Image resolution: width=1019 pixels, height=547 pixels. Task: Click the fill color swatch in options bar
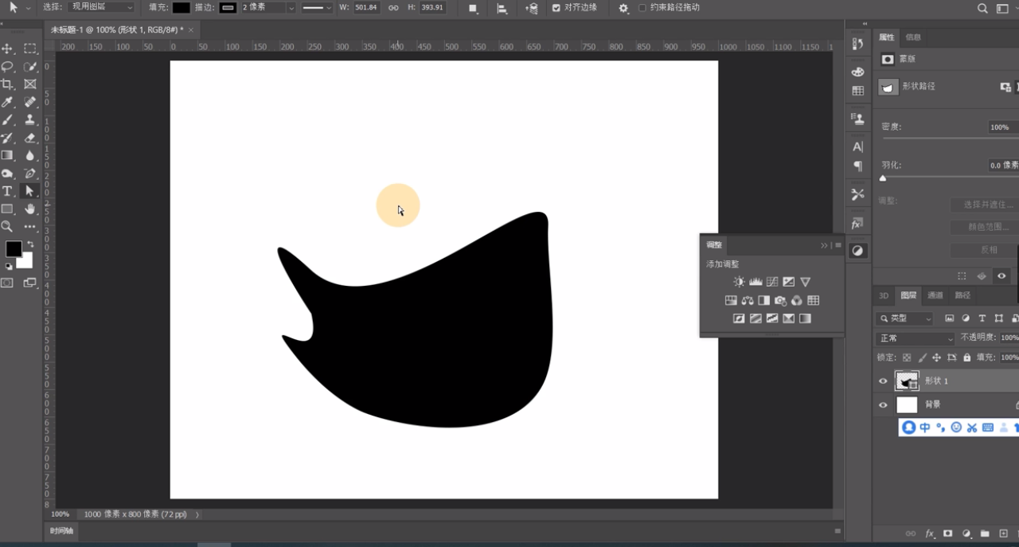point(182,8)
